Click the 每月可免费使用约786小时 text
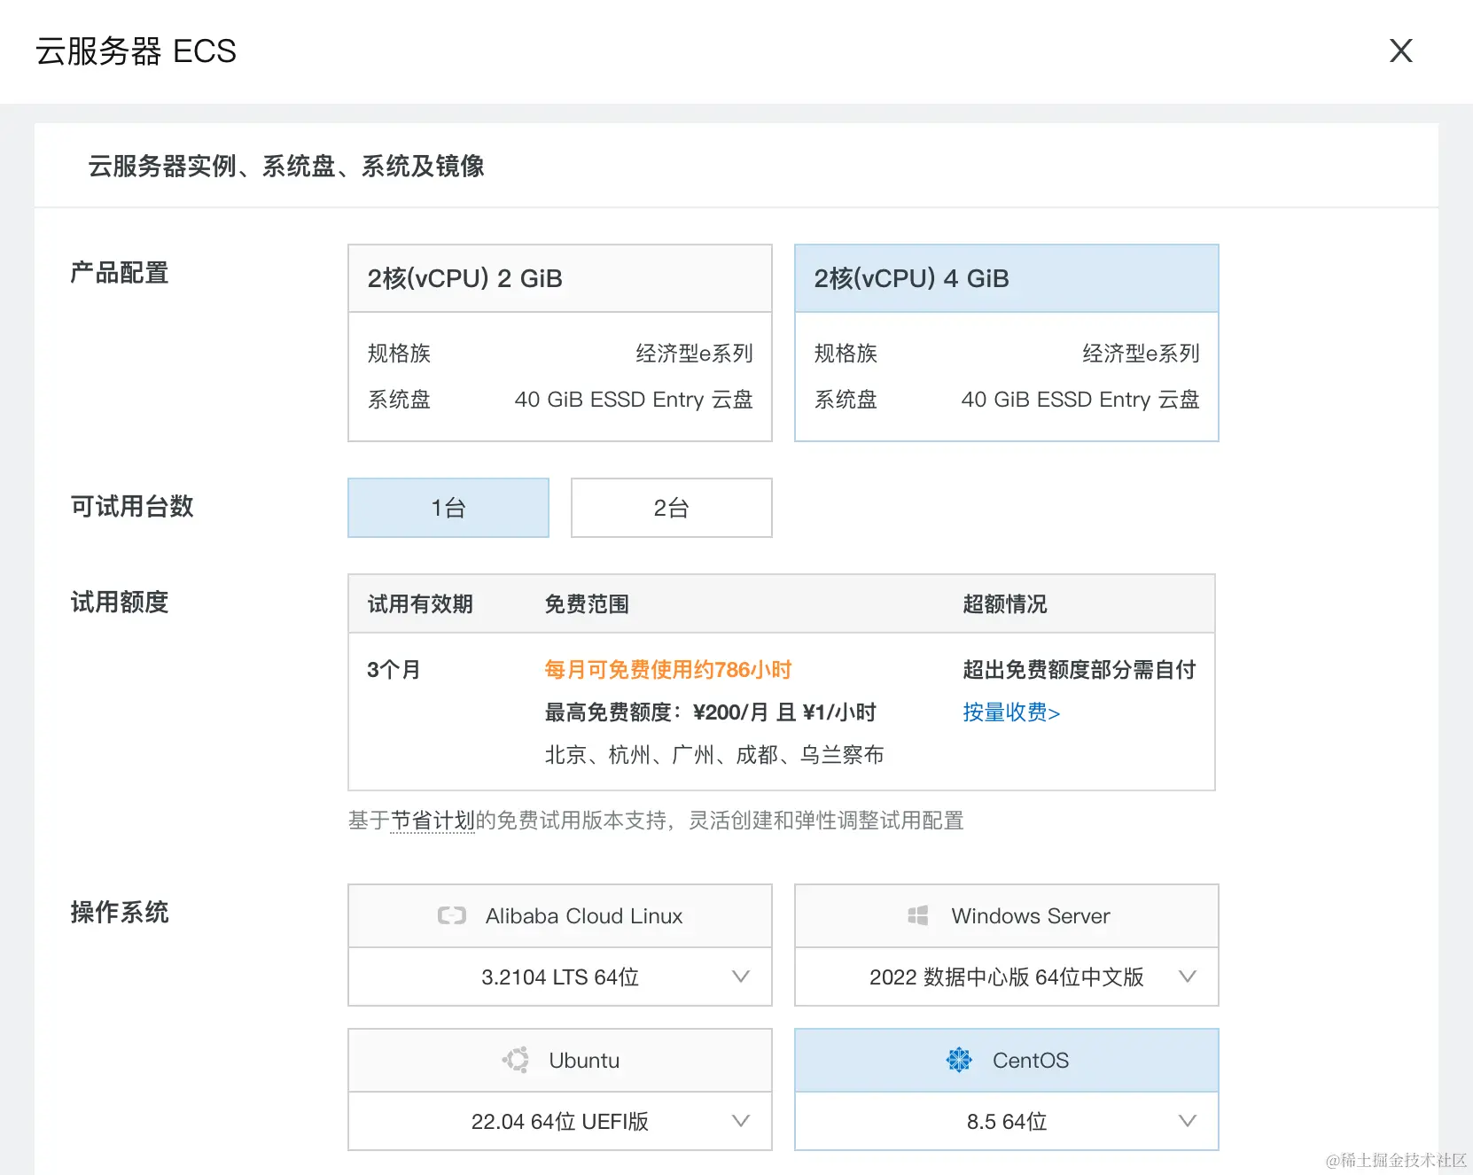 (x=667, y=670)
